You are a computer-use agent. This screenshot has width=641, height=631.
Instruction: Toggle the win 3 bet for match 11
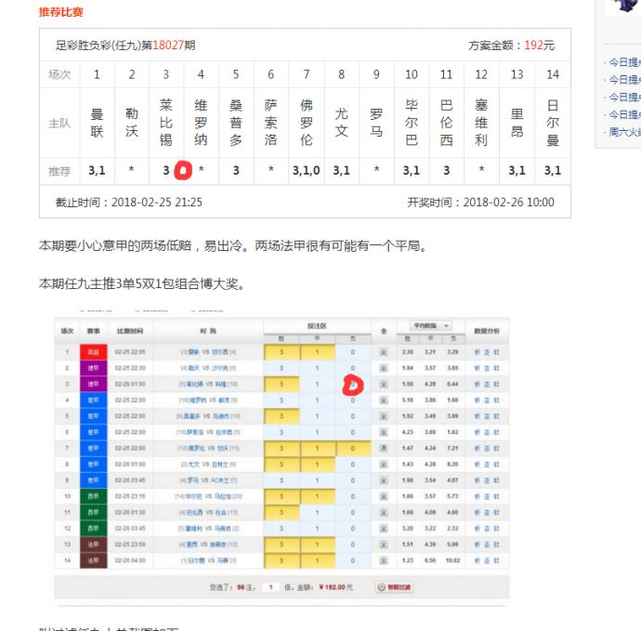(x=281, y=512)
